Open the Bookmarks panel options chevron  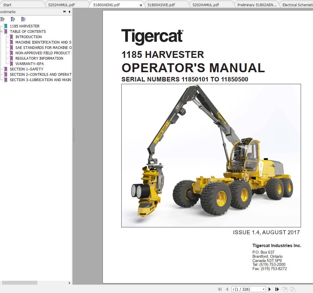pos(64,12)
